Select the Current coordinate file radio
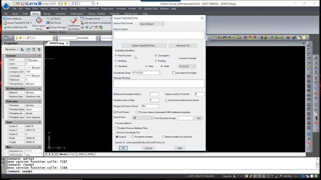The image size is (321, 180). (x=117, y=136)
